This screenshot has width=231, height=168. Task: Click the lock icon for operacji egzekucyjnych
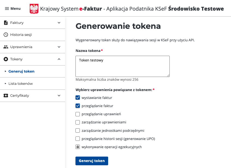pyautogui.click(x=78, y=147)
